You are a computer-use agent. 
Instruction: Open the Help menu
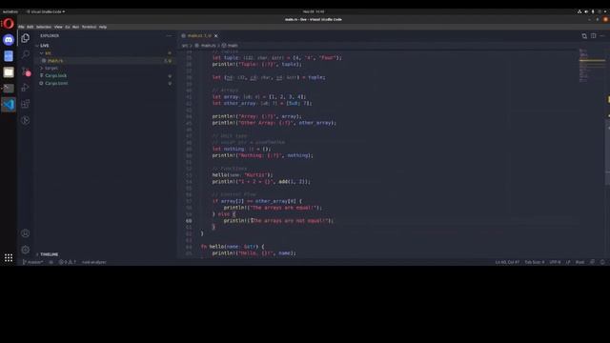click(103, 27)
